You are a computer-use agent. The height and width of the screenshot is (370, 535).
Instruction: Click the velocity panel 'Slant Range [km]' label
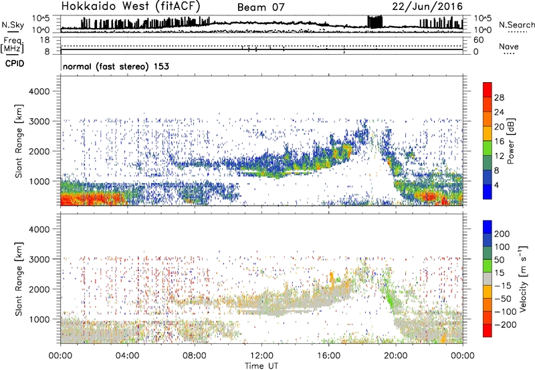[19, 279]
